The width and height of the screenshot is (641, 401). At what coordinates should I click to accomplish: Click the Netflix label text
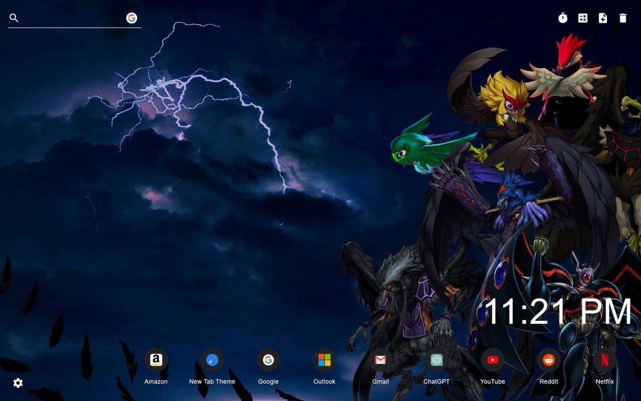point(605,381)
